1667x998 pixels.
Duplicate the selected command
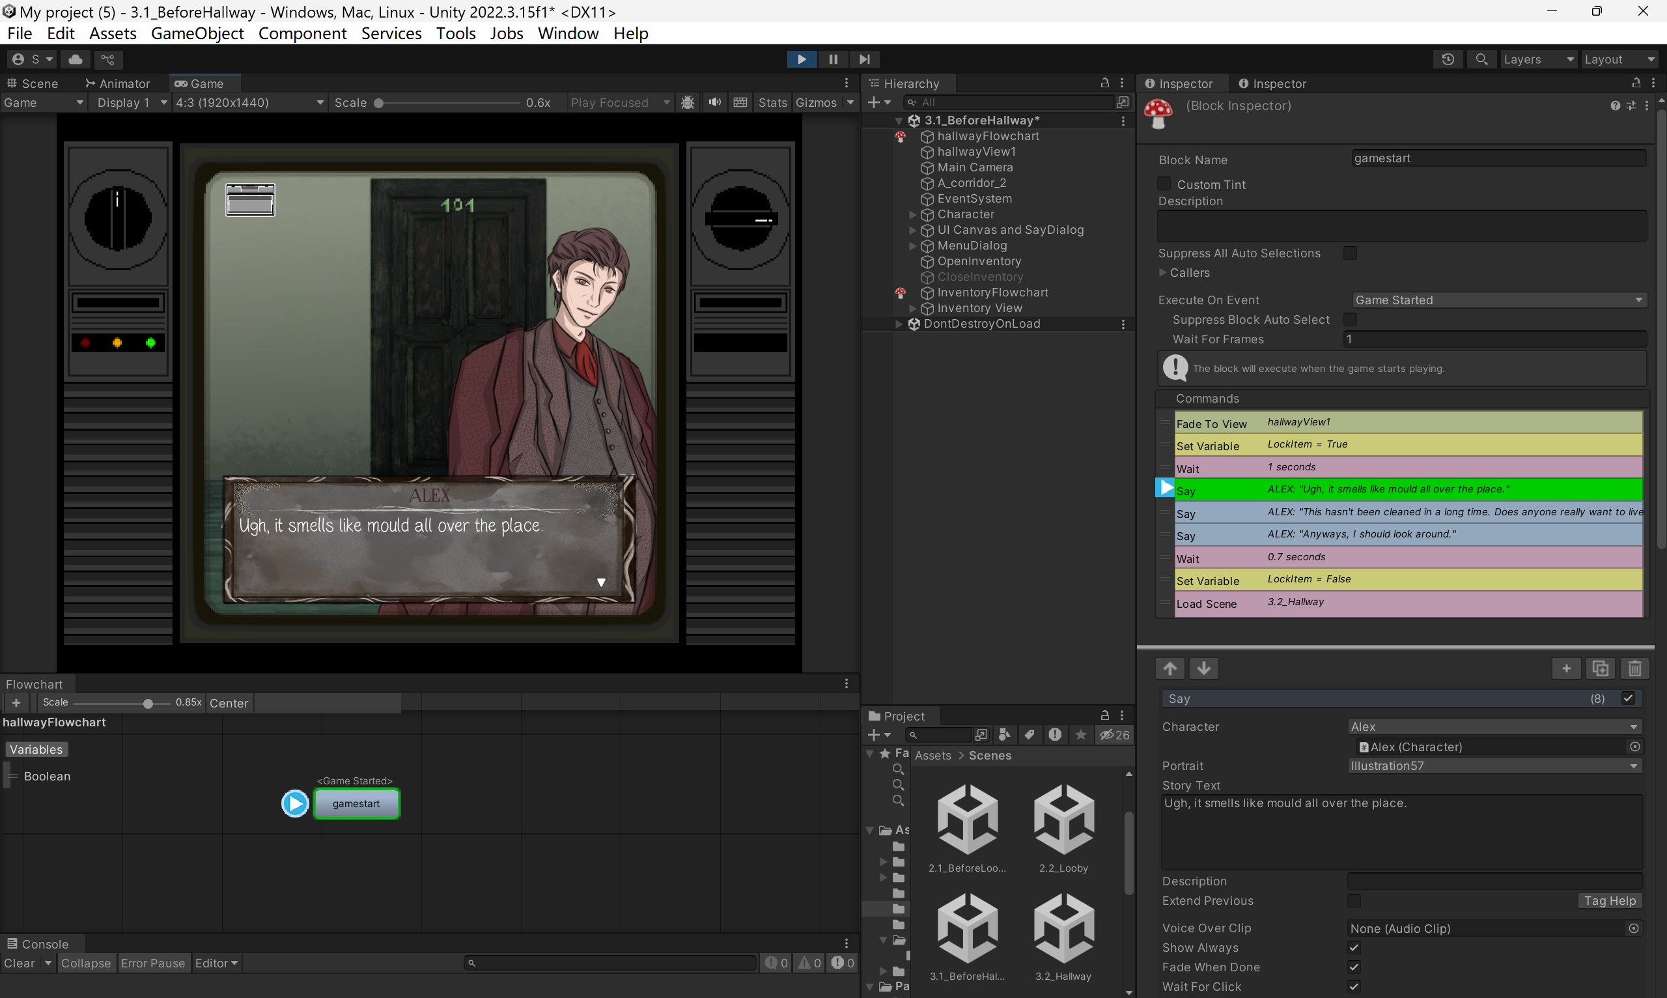click(x=1601, y=668)
